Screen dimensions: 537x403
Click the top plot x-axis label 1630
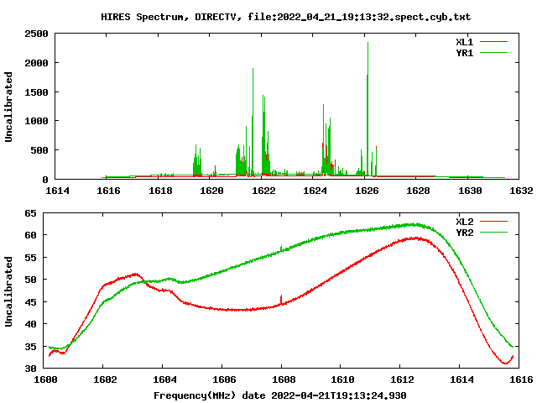pos(470,191)
